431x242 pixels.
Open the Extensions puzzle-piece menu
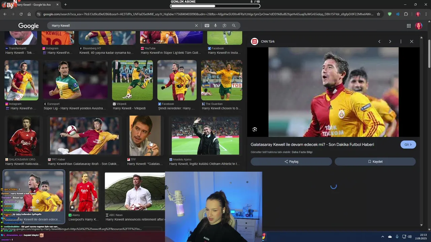[406, 14]
